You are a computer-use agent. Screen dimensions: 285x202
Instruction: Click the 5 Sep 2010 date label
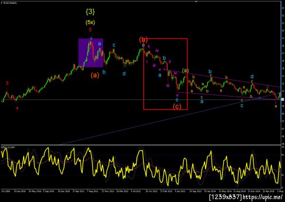tap(49, 191)
